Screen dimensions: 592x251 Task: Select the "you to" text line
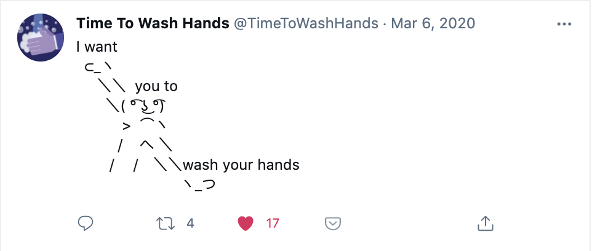point(156,86)
